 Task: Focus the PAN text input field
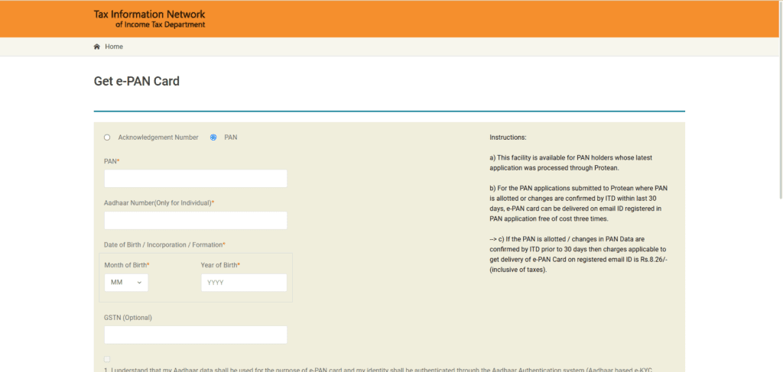[x=195, y=179]
